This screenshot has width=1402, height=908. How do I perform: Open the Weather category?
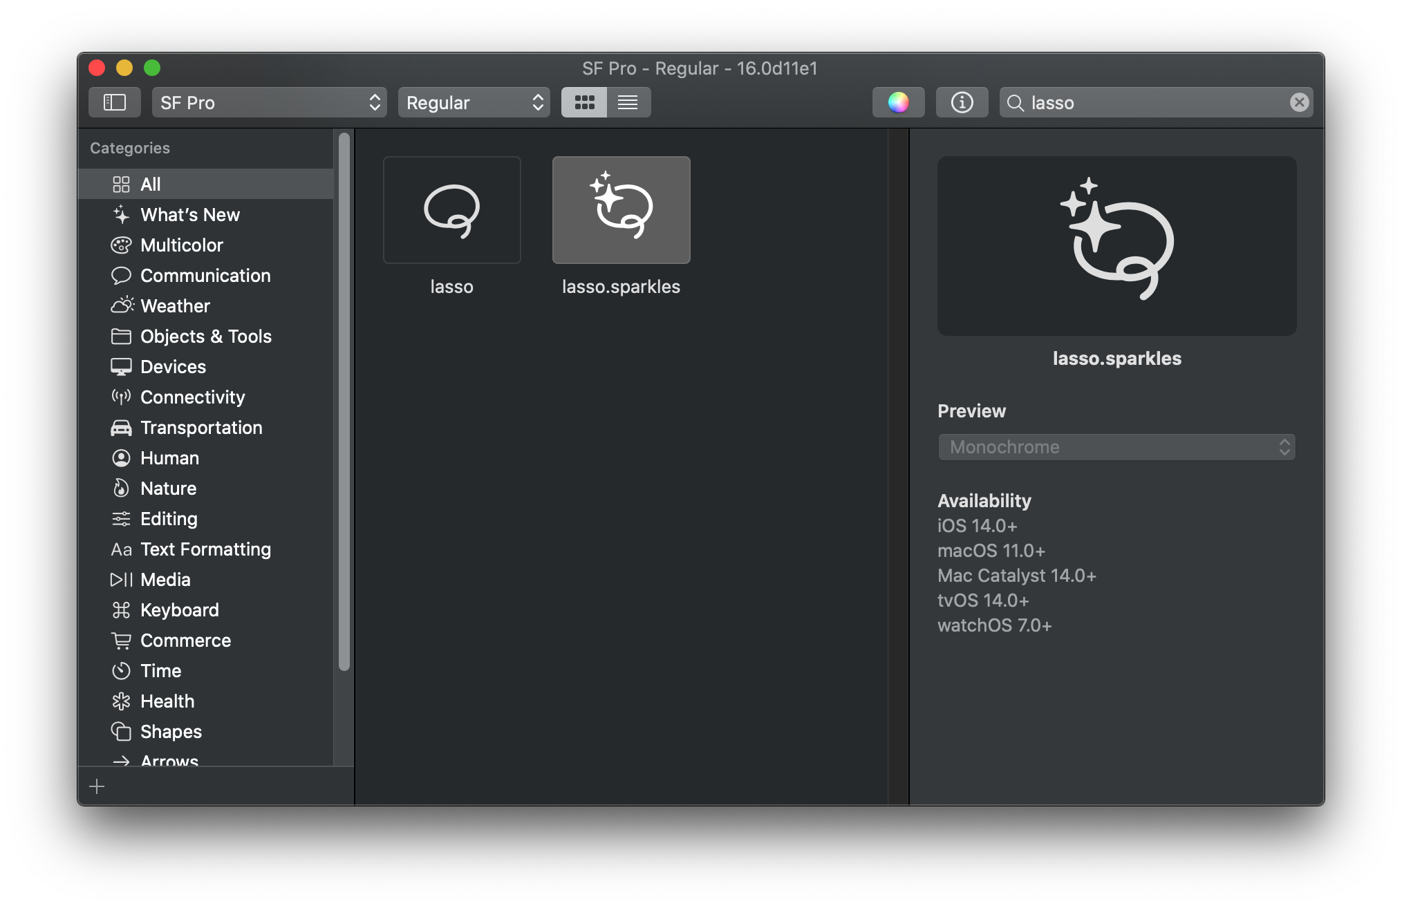[174, 306]
